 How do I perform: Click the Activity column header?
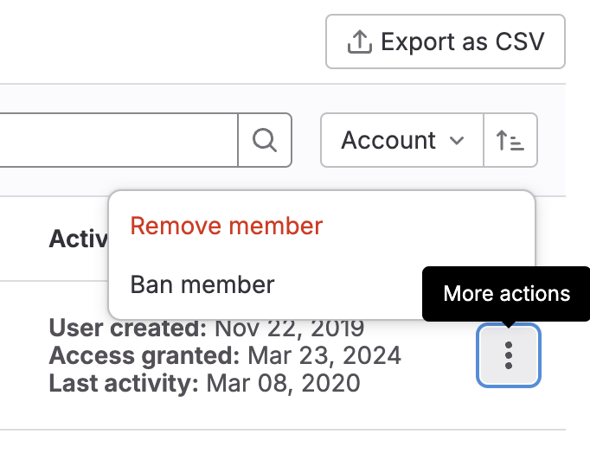[x=78, y=239]
